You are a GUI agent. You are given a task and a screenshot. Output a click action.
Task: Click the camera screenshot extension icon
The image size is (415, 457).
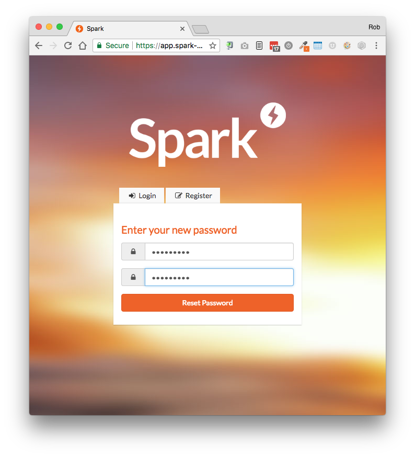pos(245,46)
